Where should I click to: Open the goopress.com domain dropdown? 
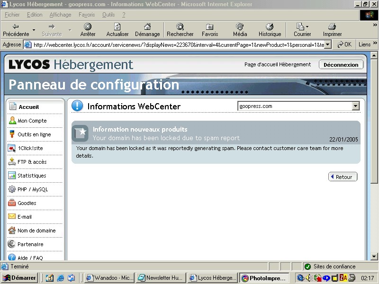(356, 106)
